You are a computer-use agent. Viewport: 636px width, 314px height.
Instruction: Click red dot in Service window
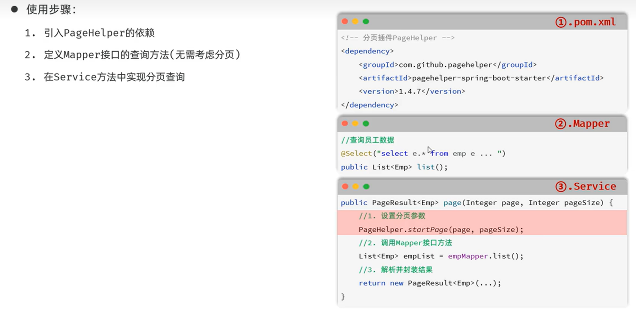345,186
